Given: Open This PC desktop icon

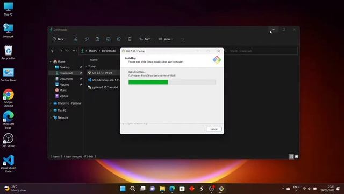Looking at the screenshot, I should click(8, 9).
